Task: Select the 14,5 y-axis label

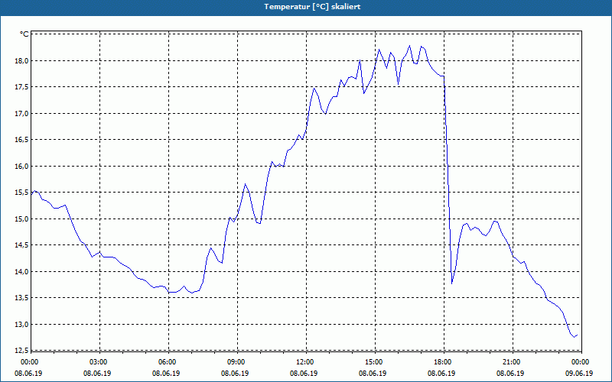Action: (x=22, y=245)
